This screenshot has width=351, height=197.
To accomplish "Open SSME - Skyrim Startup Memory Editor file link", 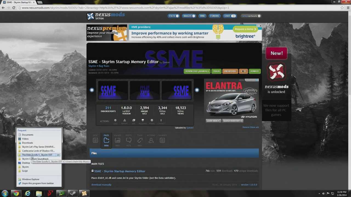I will [120, 171].
